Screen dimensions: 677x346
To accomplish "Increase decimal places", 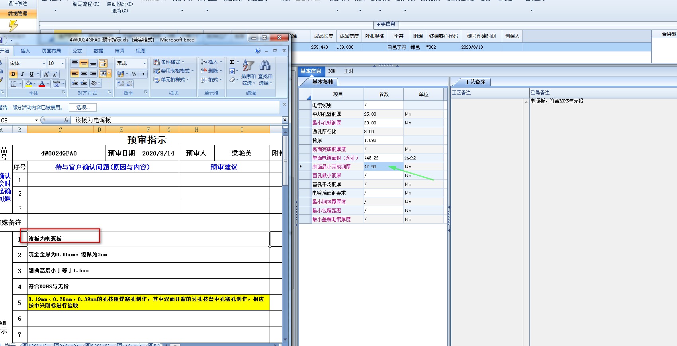I will pos(121,84).
